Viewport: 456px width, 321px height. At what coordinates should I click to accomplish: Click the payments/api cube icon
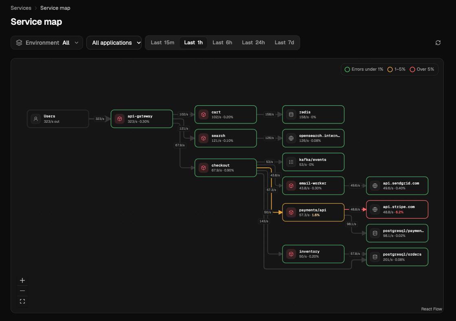click(291, 213)
